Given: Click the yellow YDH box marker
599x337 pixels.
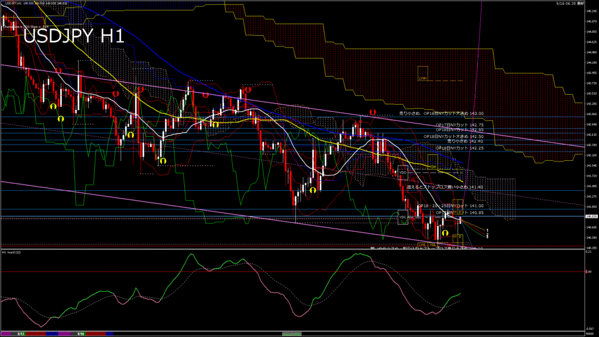Looking at the screenshot, I should coord(432,167).
